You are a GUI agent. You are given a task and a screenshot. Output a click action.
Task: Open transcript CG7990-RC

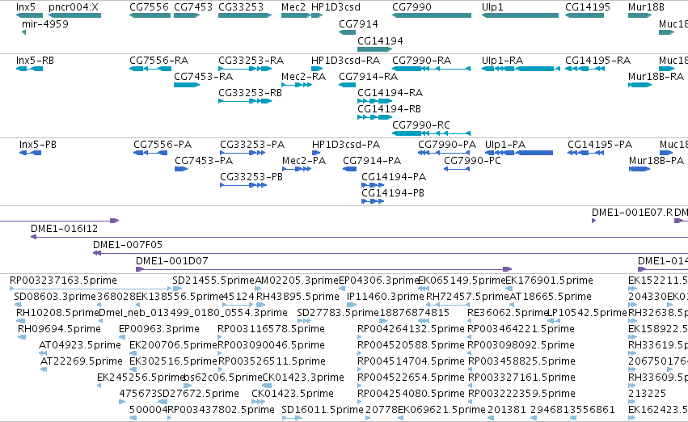[421, 125]
